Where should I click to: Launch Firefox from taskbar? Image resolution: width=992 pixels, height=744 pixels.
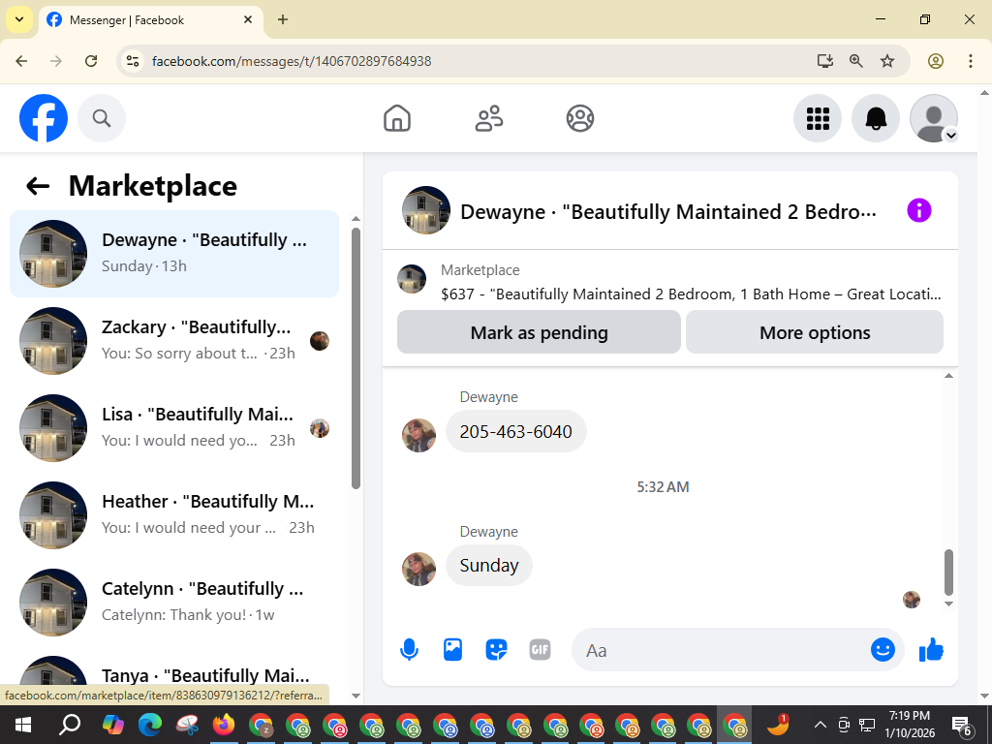coord(224,725)
